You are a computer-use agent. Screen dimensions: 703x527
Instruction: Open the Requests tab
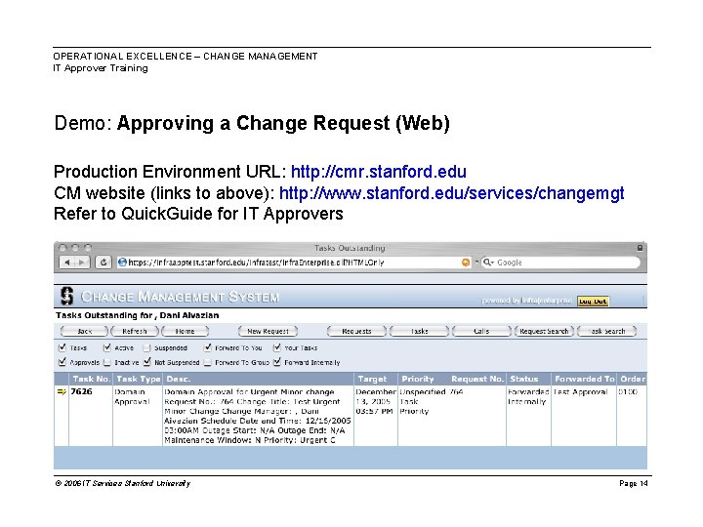pyautogui.click(x=356, y=331)
